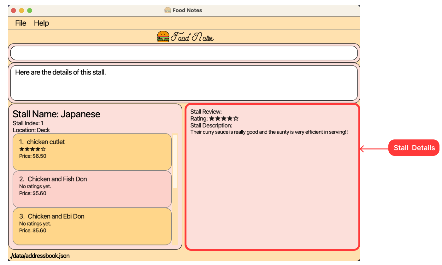This screenshot has height=265, width=442.
Task: Focus the empty command input box
Action: [184, 53]
